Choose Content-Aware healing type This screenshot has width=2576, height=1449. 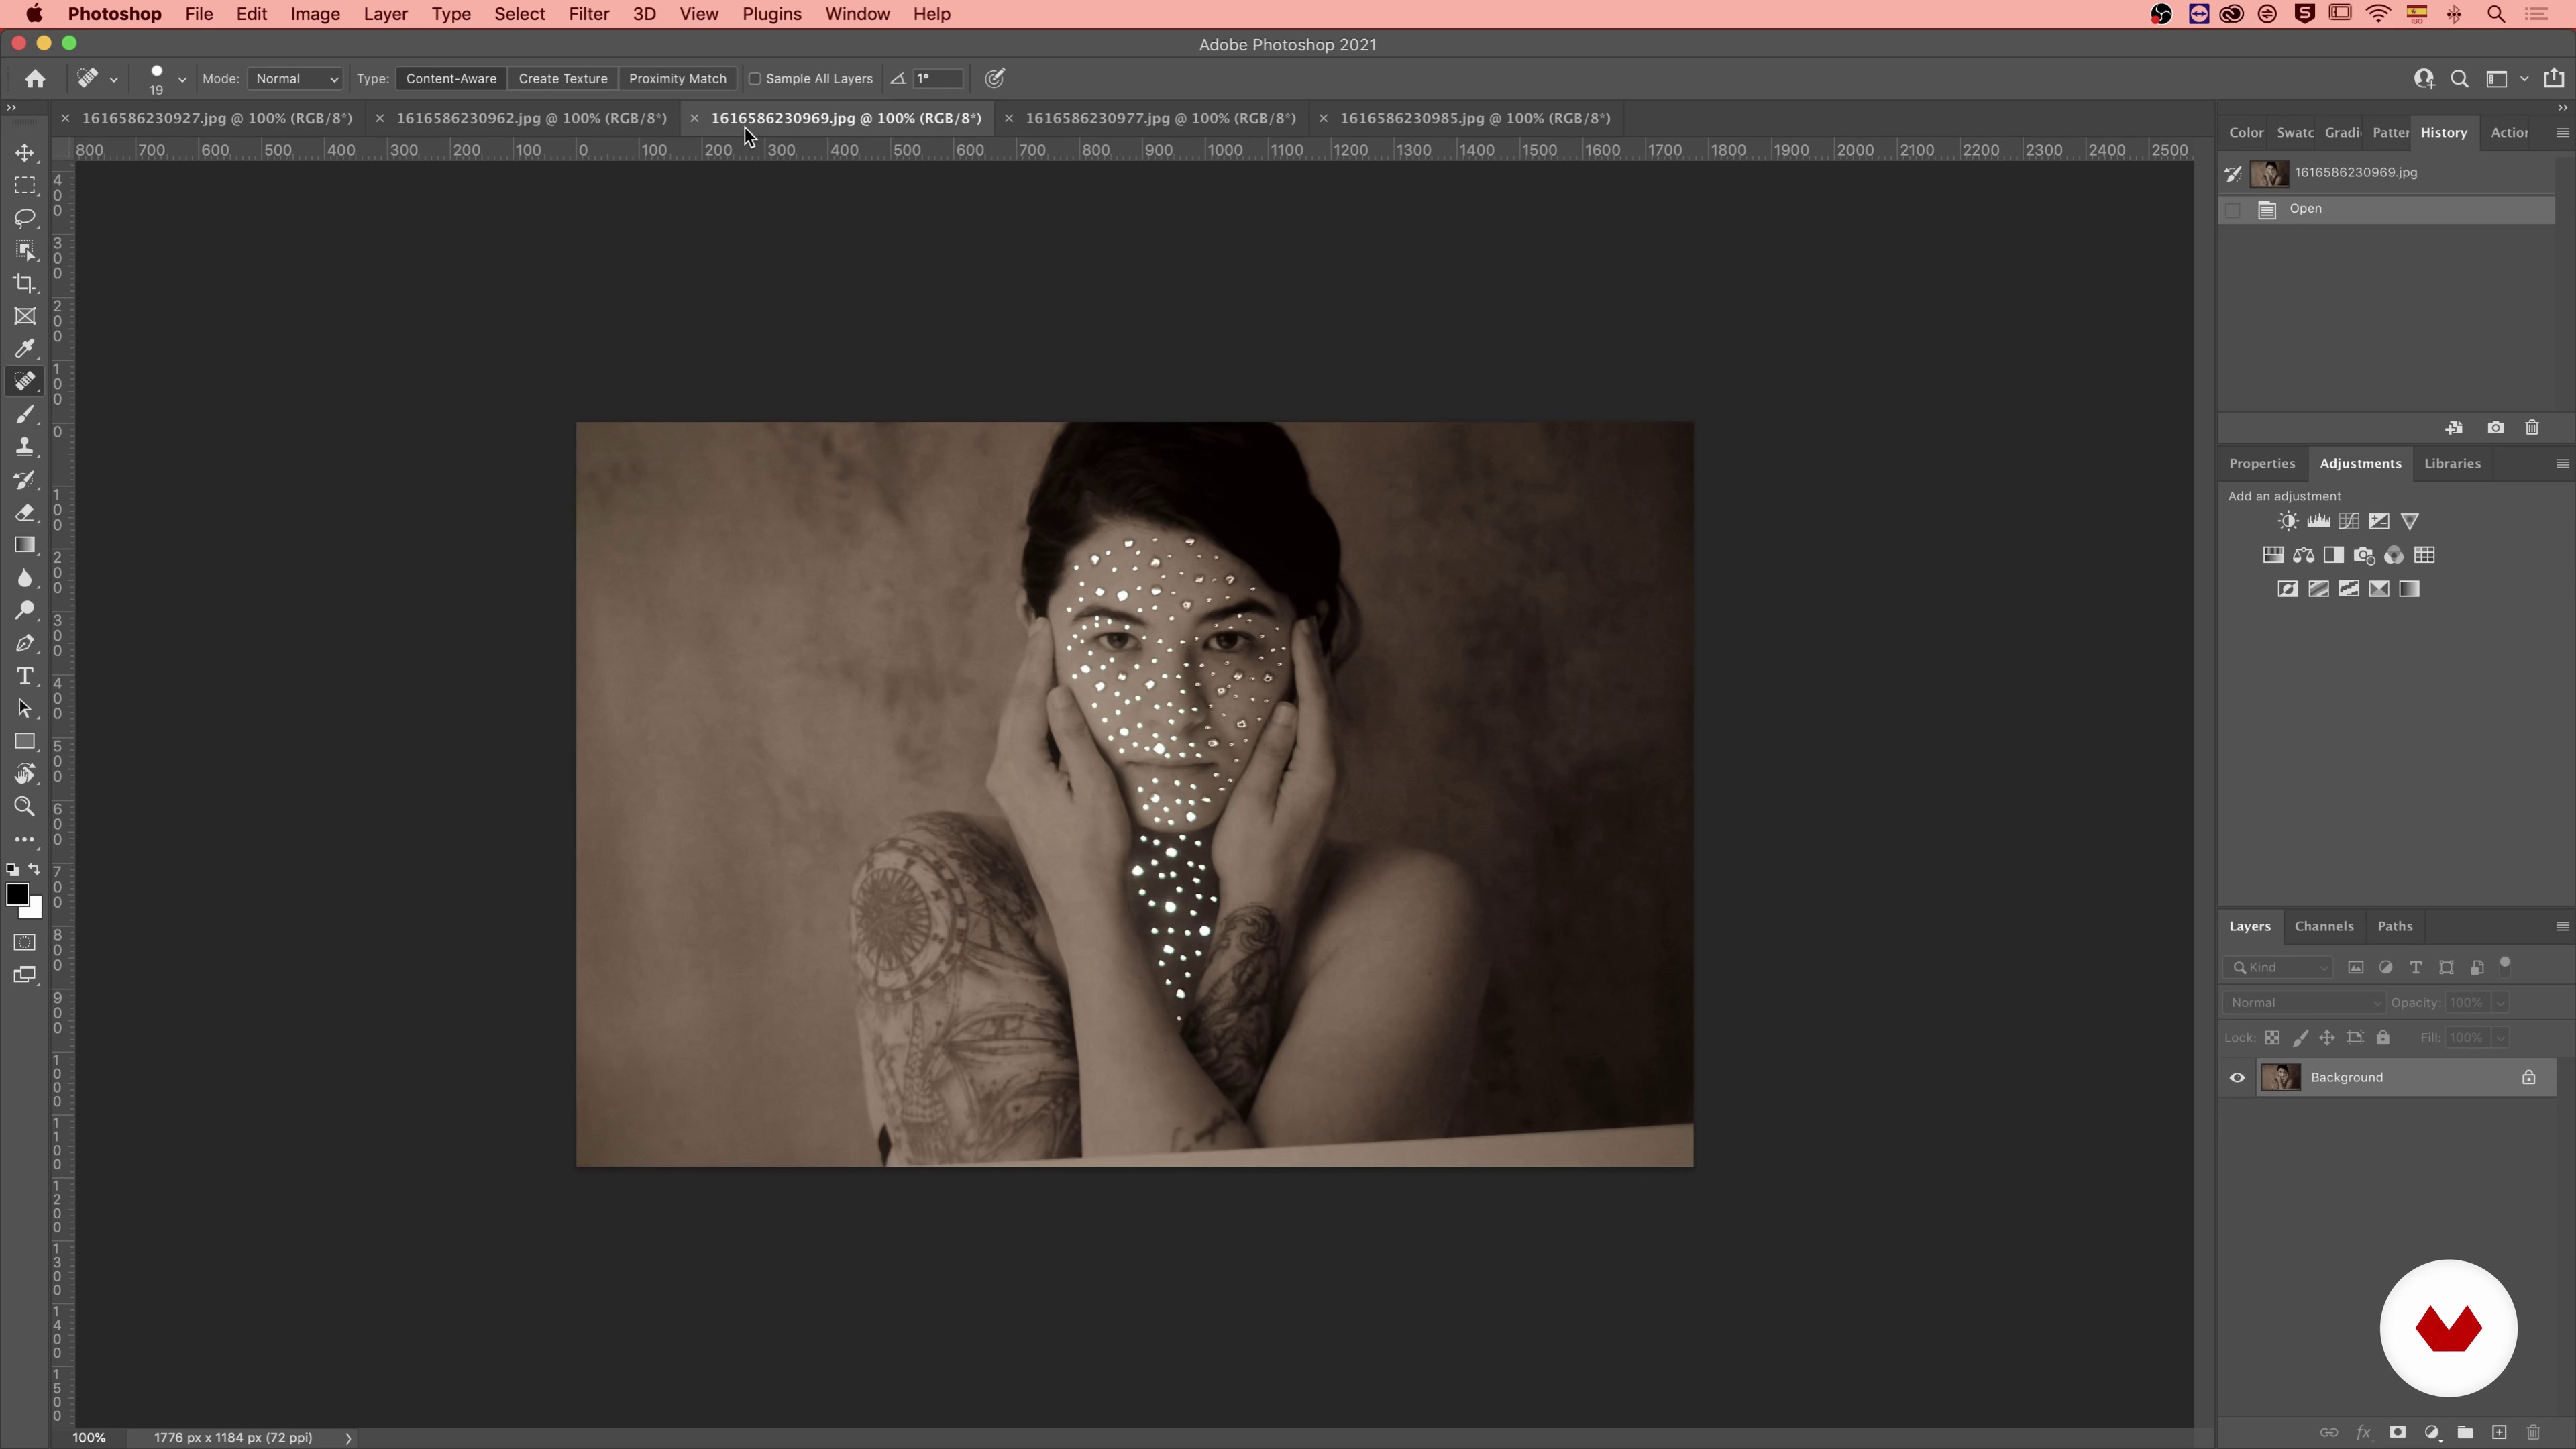pyautogui.click(x=451, y=79)
